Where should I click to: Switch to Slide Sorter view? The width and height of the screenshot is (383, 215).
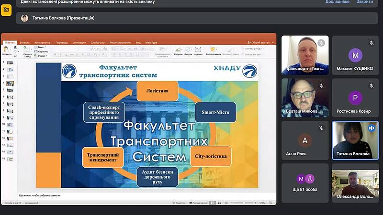(x=219, y=203)
